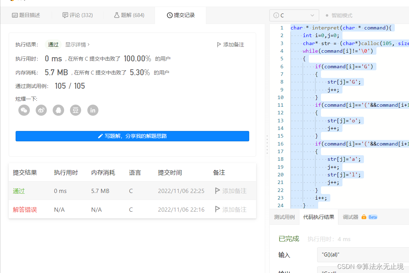
Task: Click 添加备注 flag on the 通过 row
Action: pyautogui.click(x=218, y=191)
